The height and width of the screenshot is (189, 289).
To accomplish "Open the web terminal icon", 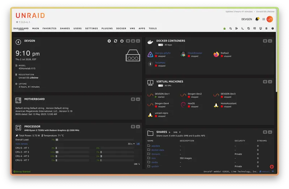I will point(242,29).
